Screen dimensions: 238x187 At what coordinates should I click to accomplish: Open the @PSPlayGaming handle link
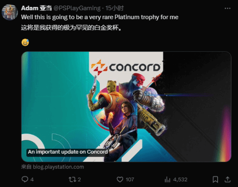tap(77, 8)
